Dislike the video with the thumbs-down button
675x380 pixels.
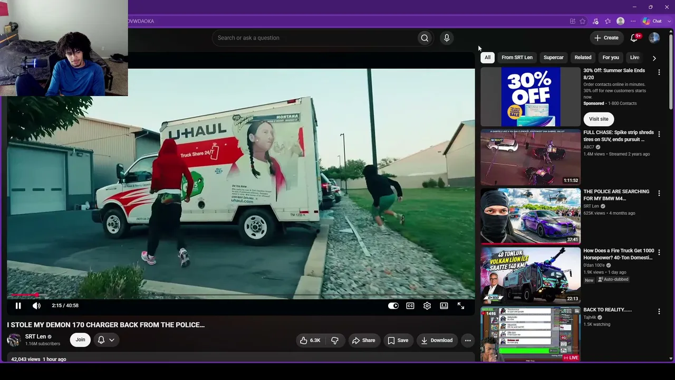[x=335, y=340]
